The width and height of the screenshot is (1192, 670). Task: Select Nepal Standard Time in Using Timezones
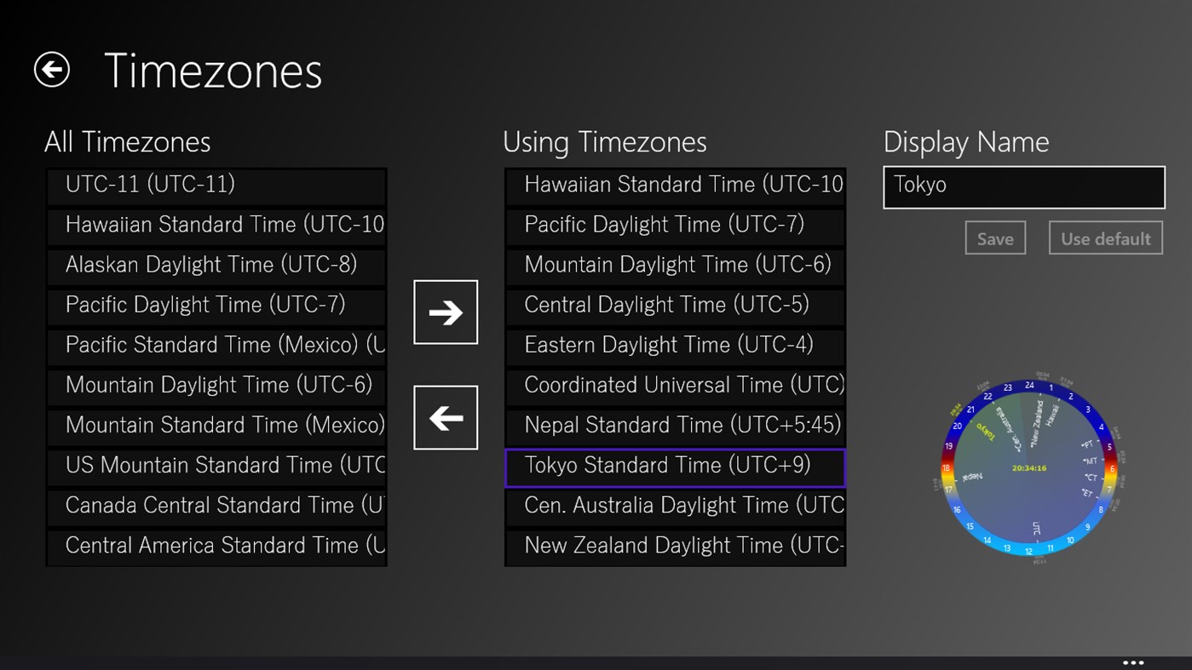click(674, 425)
